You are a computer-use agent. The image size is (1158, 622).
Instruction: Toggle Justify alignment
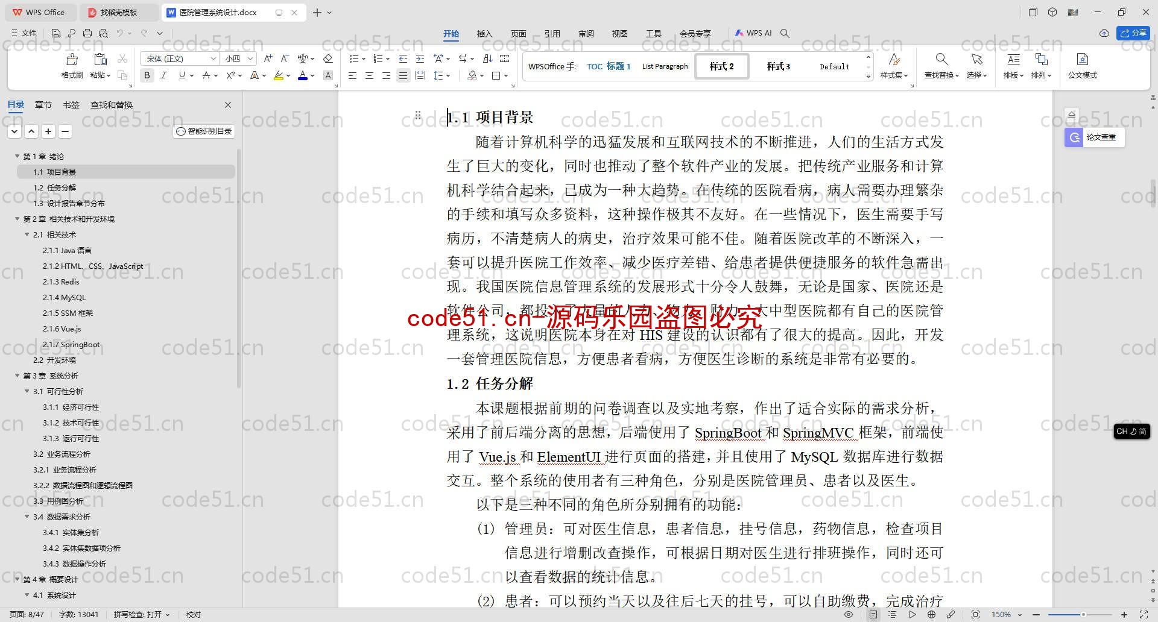pos(403,75)
